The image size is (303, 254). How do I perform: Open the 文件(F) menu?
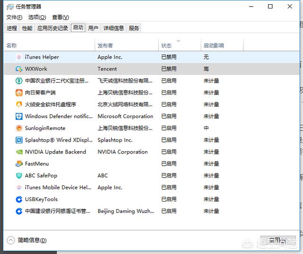(14, 17)
